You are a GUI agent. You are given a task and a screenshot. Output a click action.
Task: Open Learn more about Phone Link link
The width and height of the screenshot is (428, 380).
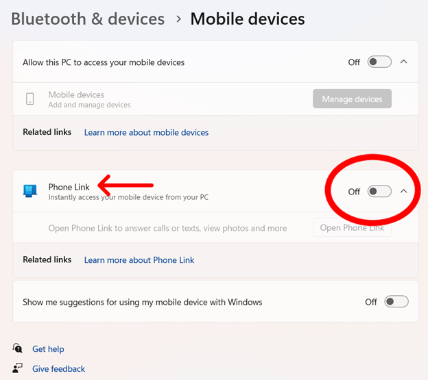[x=139, y=260]
